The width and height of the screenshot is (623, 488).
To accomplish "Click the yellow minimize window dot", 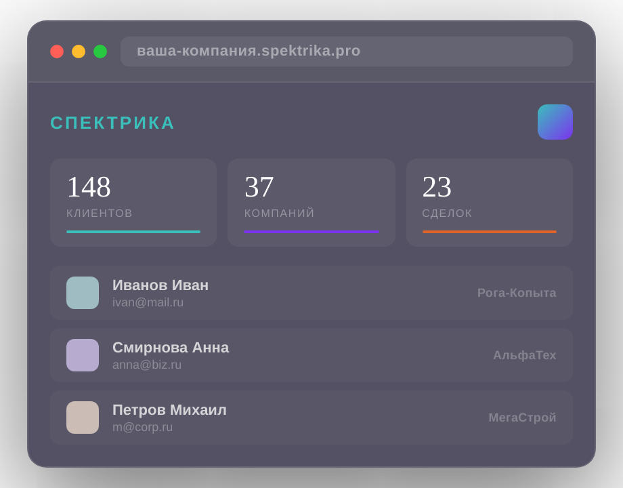I will (79, 52).
